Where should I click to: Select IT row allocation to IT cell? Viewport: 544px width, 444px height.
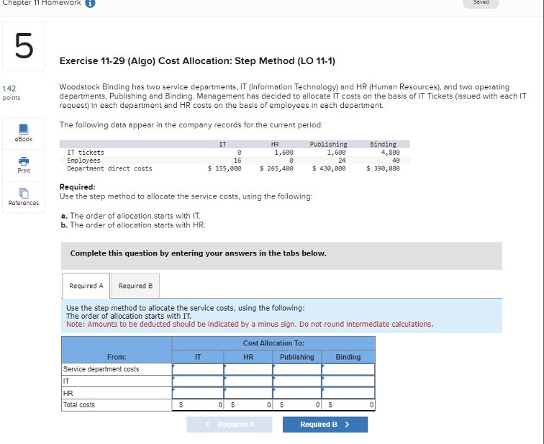[x=198, y=381]
